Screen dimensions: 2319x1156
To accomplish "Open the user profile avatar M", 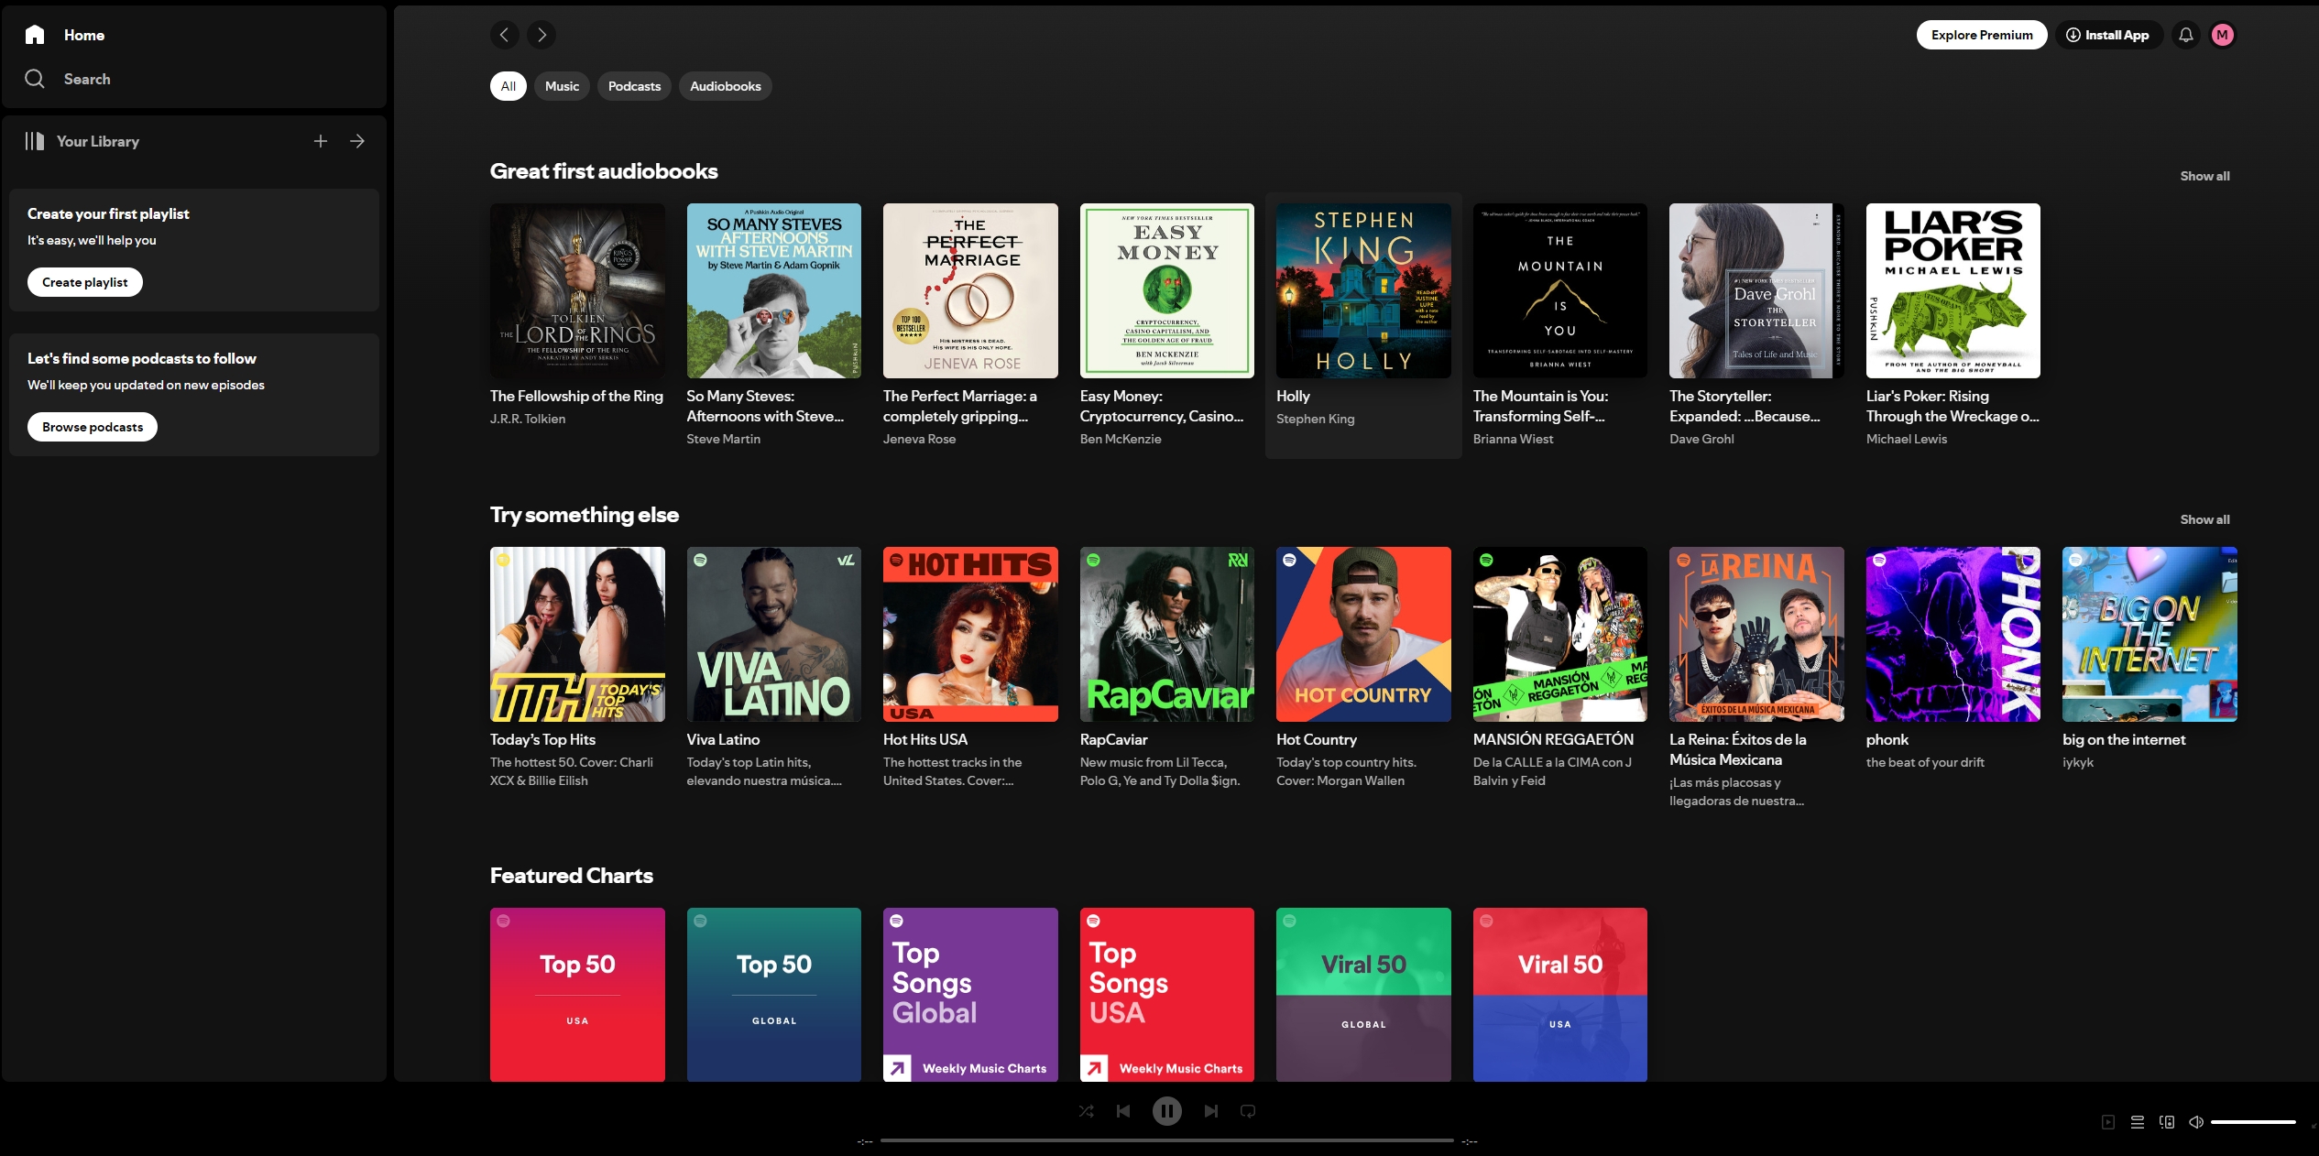I will pyautogui.click(x=2223, y=35).
